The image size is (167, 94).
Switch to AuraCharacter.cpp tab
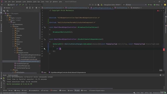pyautogui.click(x=122, y=8)
